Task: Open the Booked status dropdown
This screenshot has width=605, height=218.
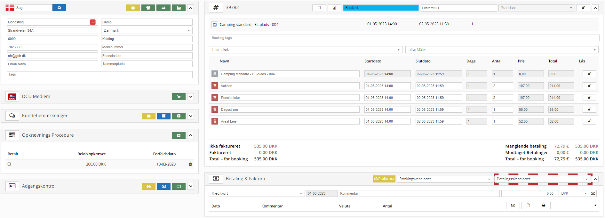Action: click(380, 8)
